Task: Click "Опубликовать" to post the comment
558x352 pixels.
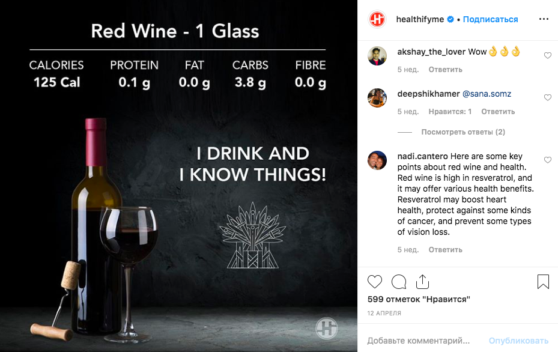Action: pyautogui.click(x=518, y=341)
